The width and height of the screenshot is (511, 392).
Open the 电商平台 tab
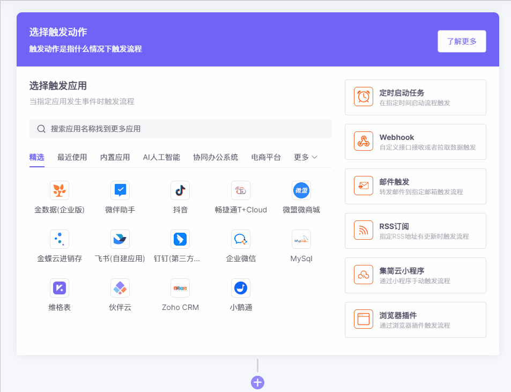266,157
